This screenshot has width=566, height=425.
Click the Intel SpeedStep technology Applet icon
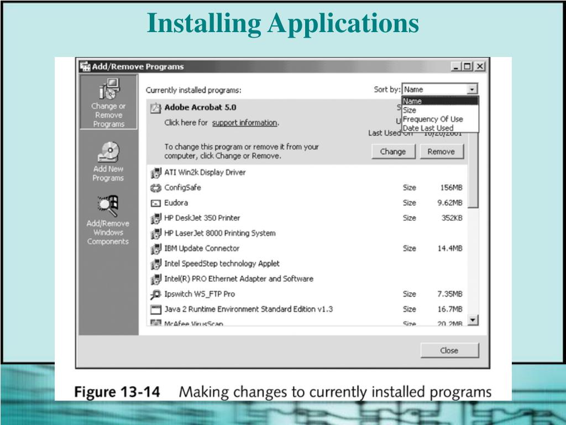[x=155, y=264]
